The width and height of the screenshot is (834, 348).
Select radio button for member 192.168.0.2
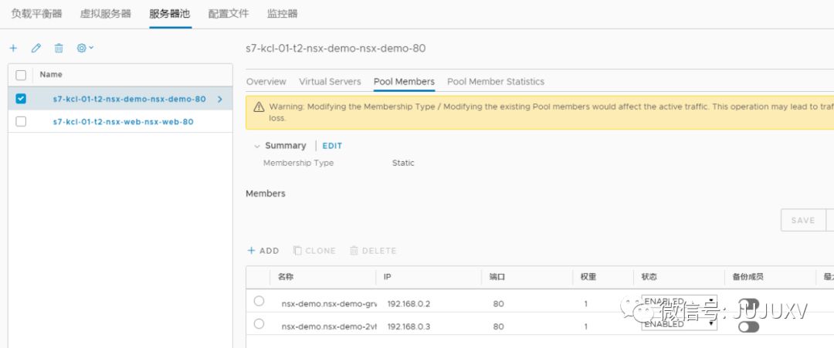pyautogui.click(x=259, y=301)
